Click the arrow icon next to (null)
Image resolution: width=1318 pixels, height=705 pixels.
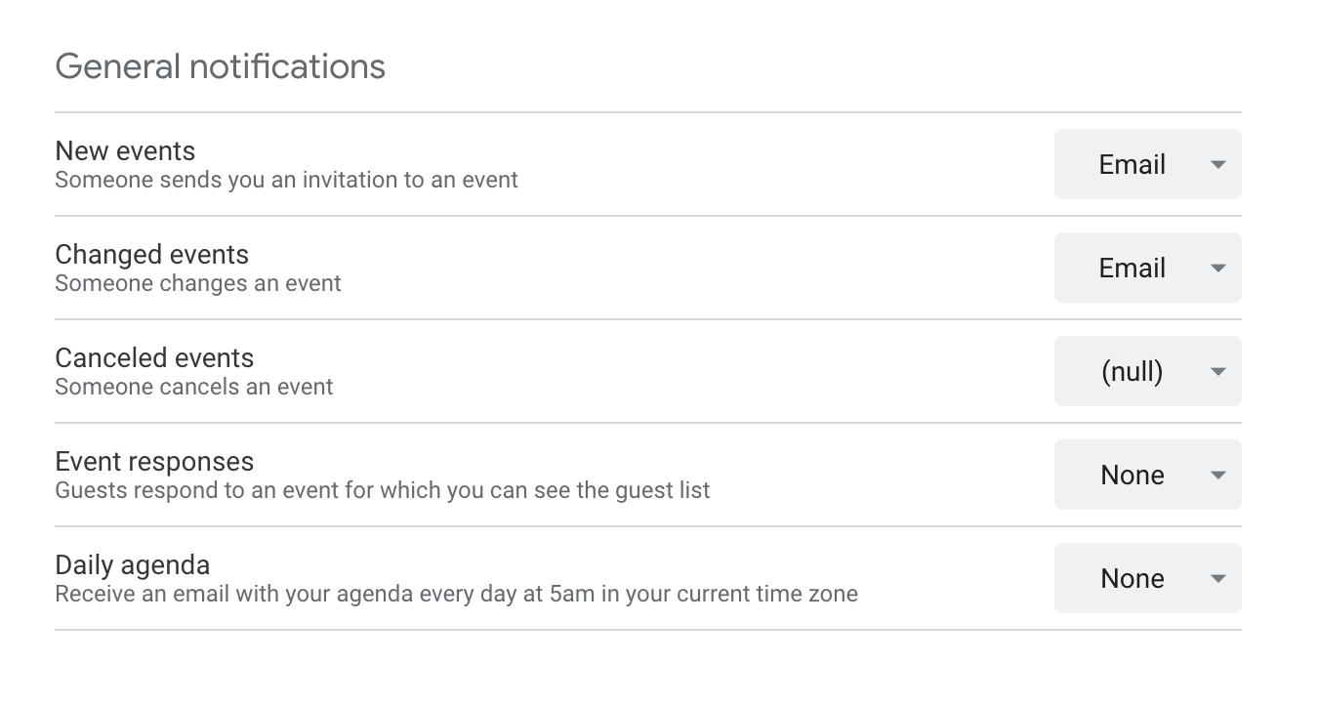[1217, 372]
